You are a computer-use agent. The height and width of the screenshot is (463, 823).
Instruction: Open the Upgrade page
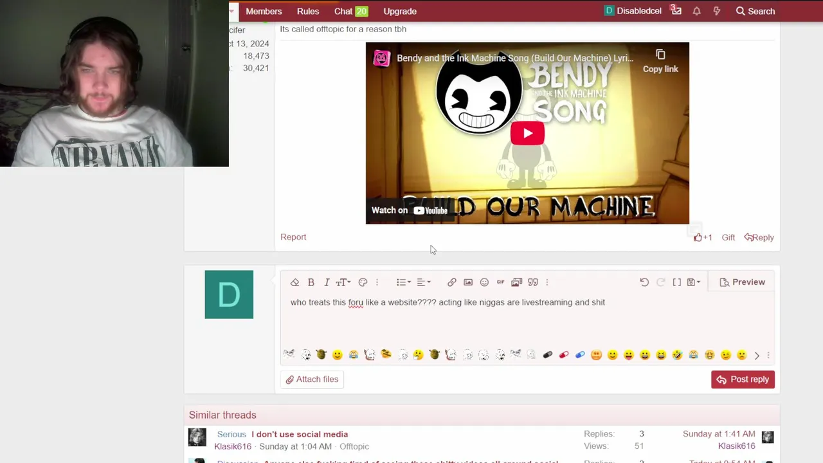click(x=400, y=11)
